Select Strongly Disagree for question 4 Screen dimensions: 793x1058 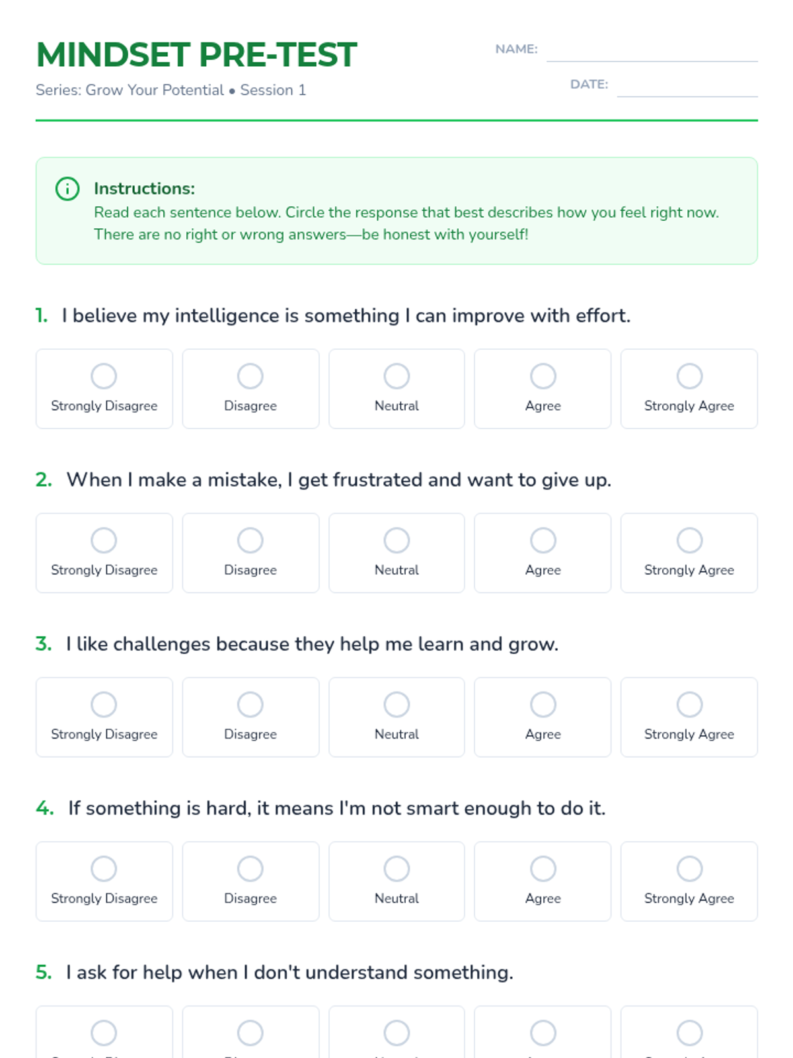click(104, 868)
